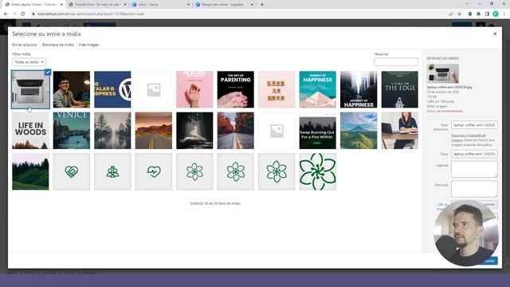
Task: Select the large green flower logo
Action: point(317,171)
